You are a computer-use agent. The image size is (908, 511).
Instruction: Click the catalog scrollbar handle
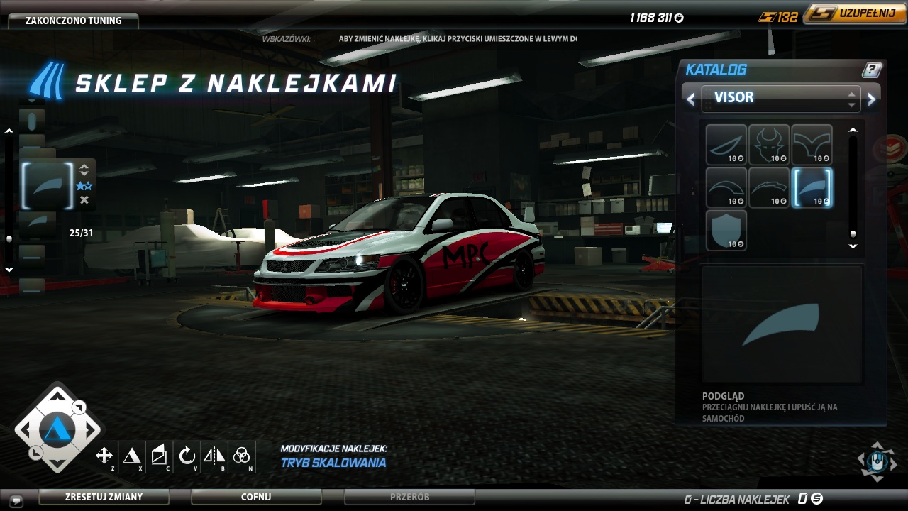pos(853,233)
